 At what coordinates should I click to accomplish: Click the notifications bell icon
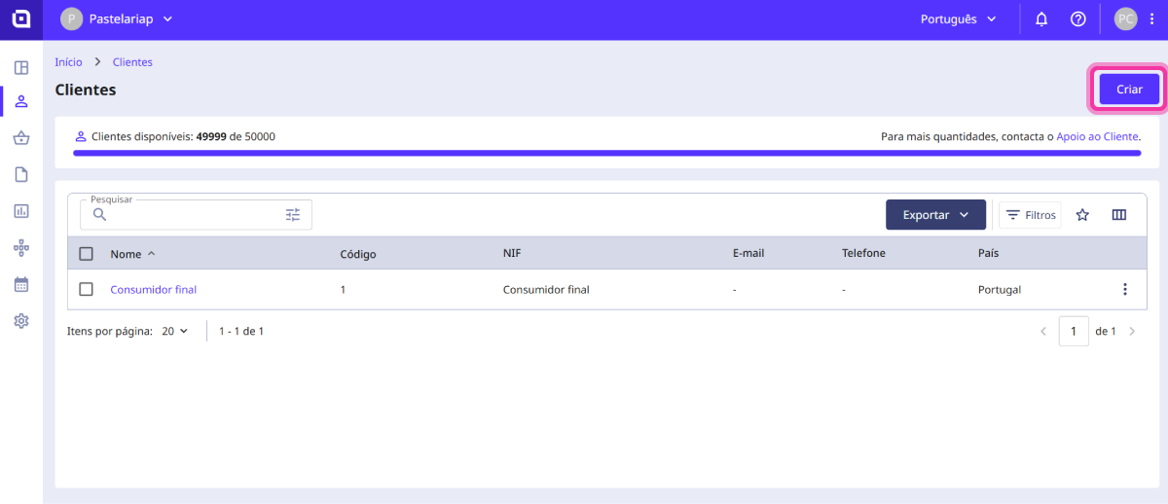pos(1041,19)
